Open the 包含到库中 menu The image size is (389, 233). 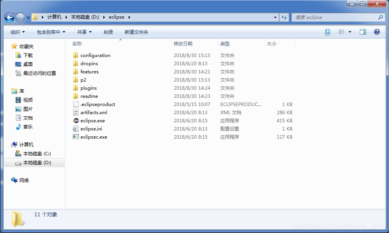pyautogui.click(x=51, y=32)
